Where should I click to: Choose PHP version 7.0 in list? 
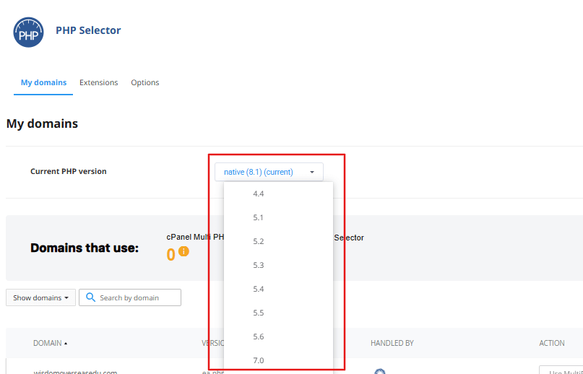[x=259, y=360]
